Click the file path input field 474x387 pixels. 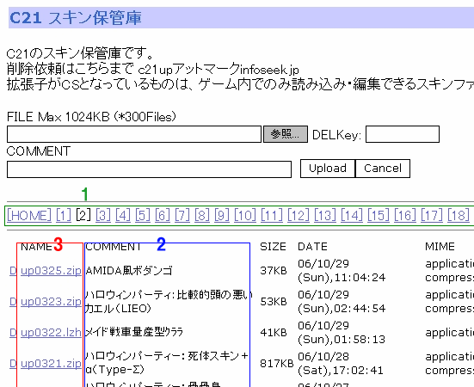pyautogui.click(x=134, y=134)
